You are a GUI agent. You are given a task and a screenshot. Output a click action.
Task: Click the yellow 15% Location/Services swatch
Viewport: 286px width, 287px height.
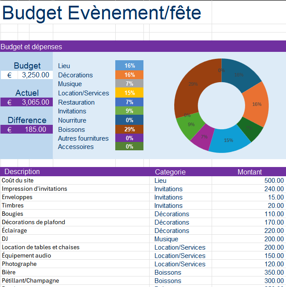coord(129,93)
